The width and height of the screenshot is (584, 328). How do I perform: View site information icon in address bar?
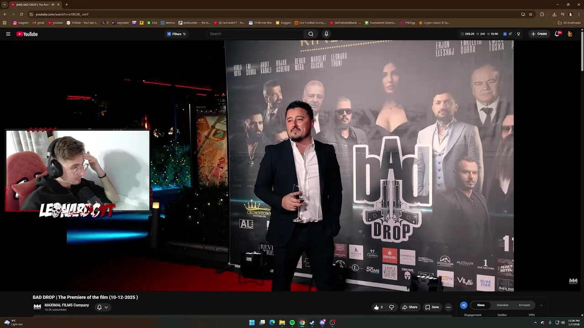(31, 14)
